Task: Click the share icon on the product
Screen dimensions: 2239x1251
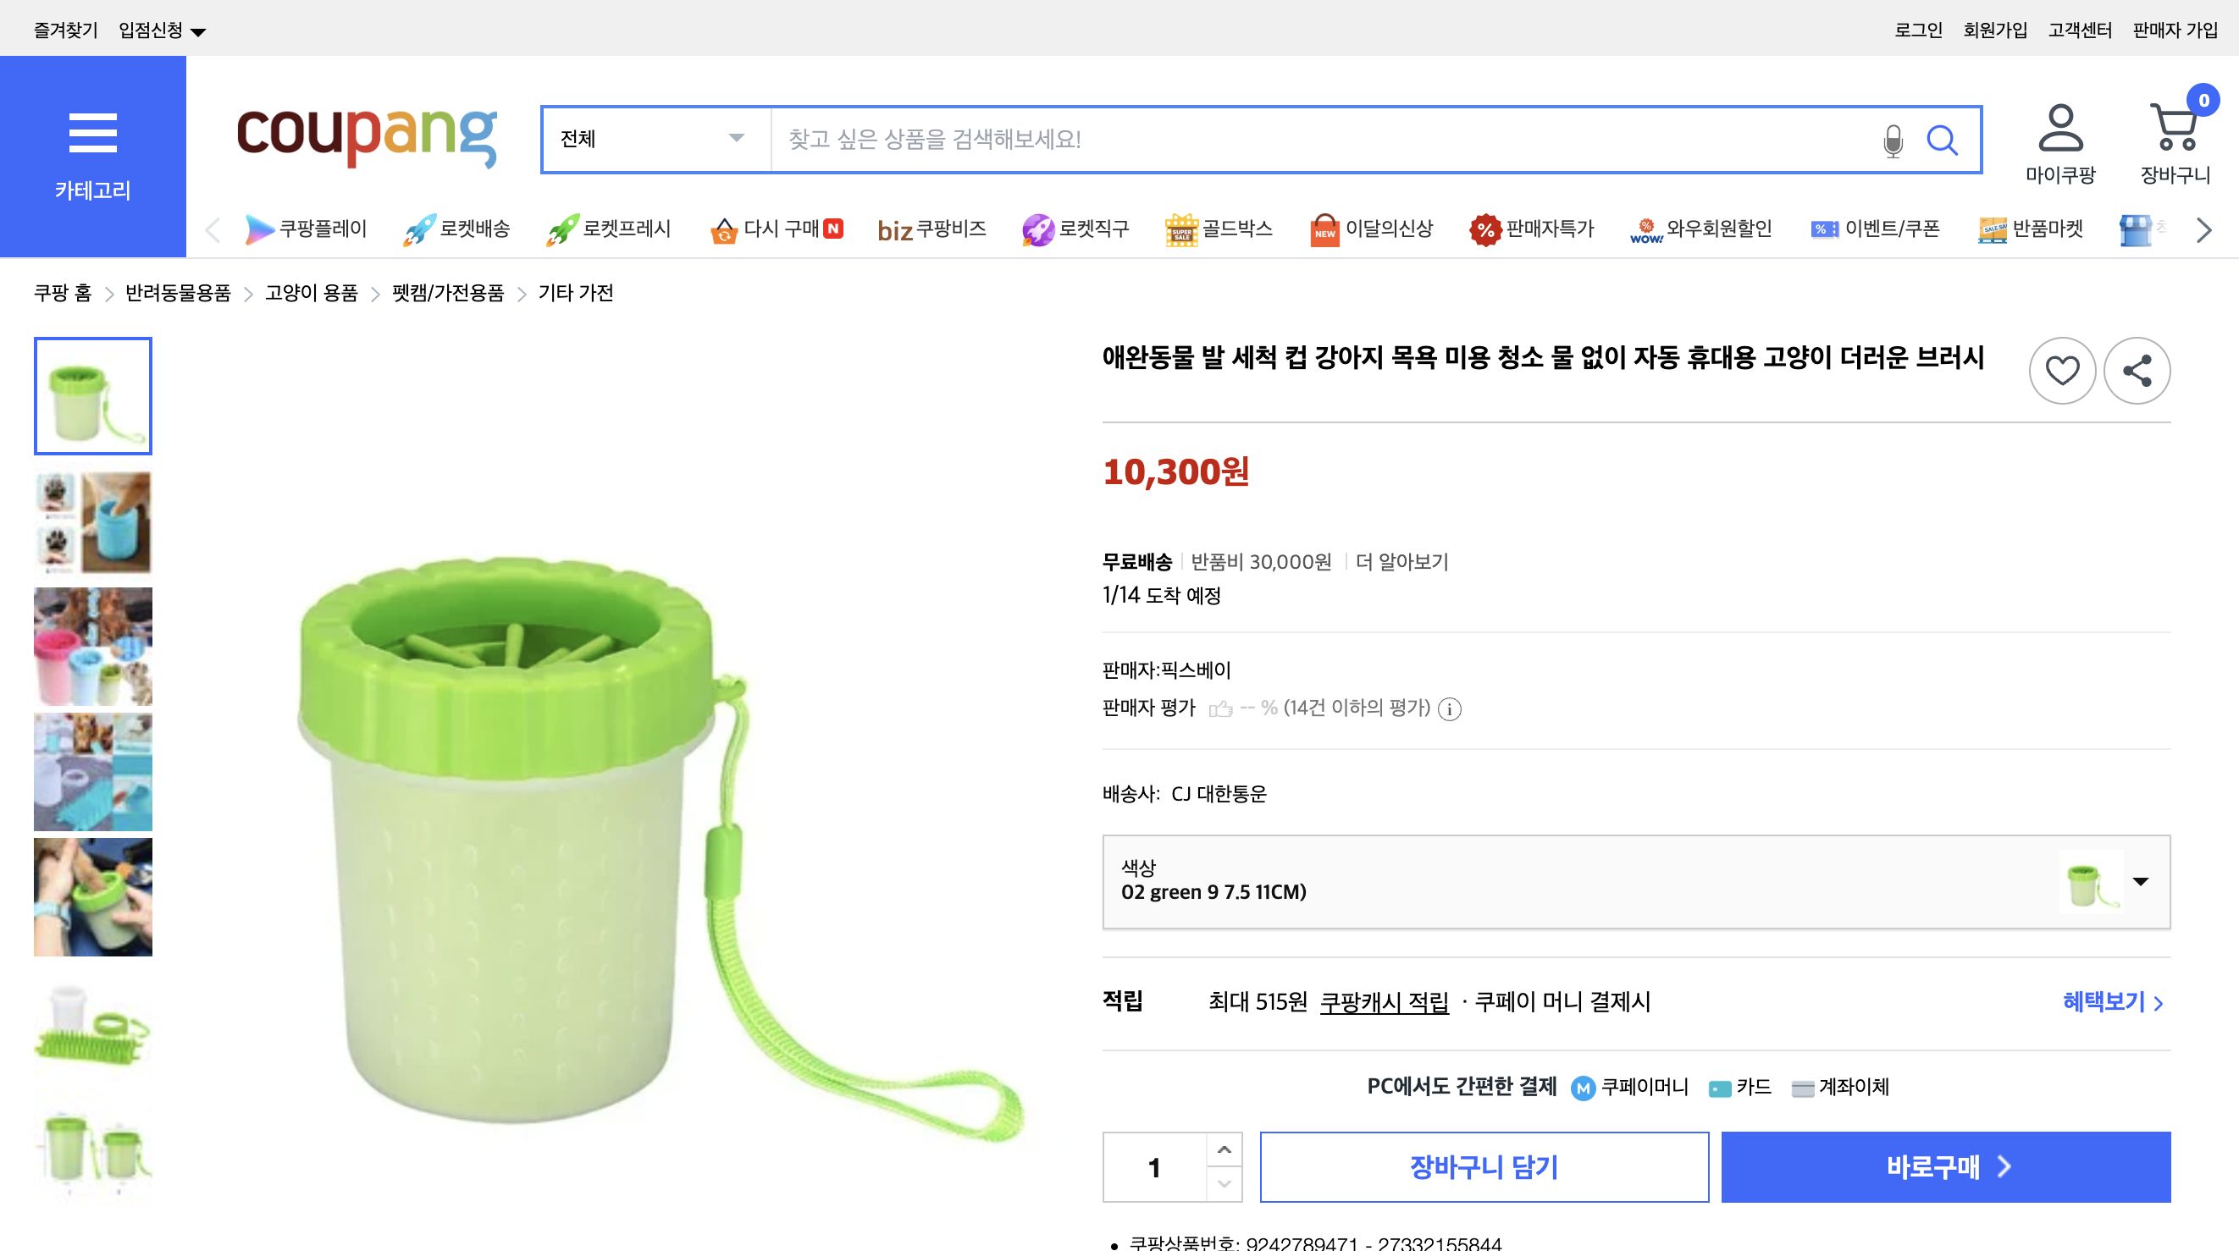Action: pos(2137,370)
